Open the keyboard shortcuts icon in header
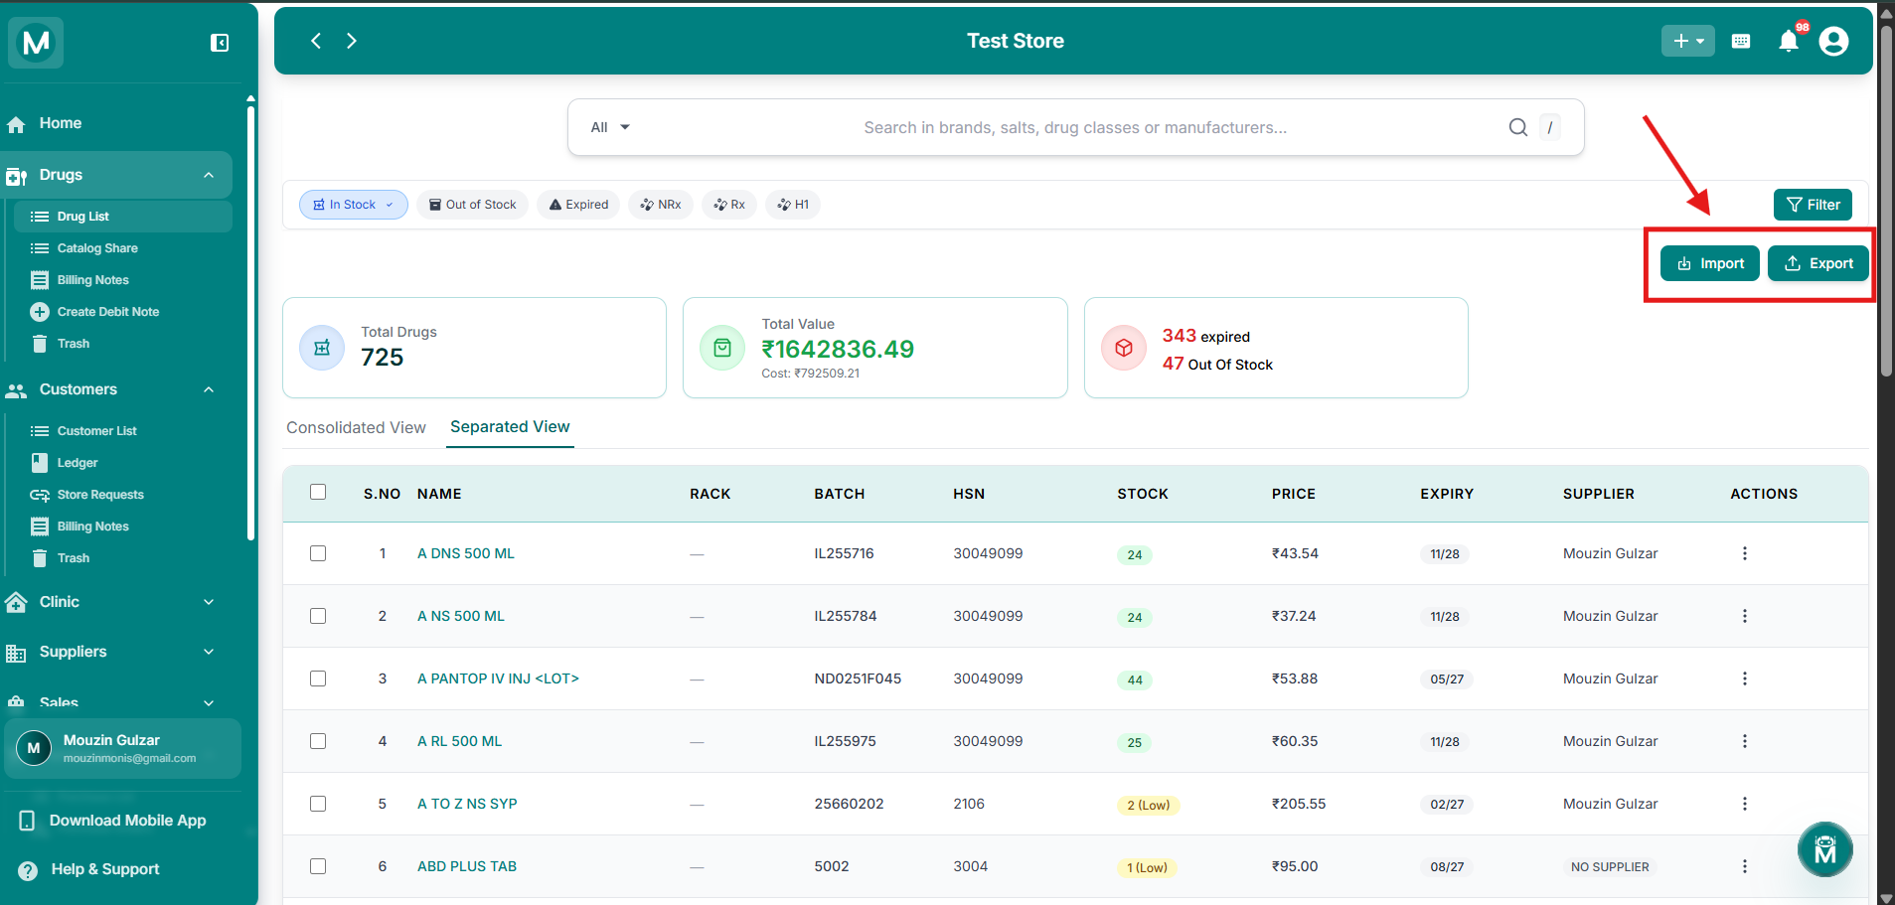 [1741, 41]
